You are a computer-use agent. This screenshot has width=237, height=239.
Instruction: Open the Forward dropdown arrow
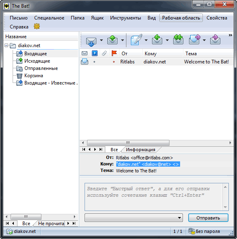coord(204,40)
